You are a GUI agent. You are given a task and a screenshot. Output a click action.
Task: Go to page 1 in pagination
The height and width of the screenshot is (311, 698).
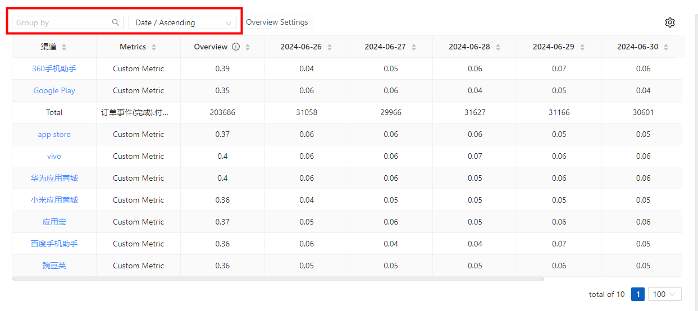[x=637, y=294]
